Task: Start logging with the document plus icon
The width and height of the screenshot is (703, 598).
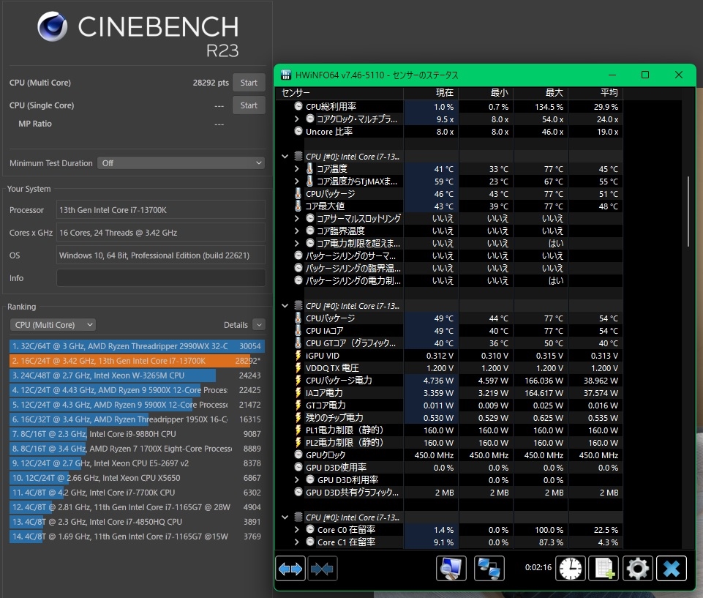Action: coord(604,569)
